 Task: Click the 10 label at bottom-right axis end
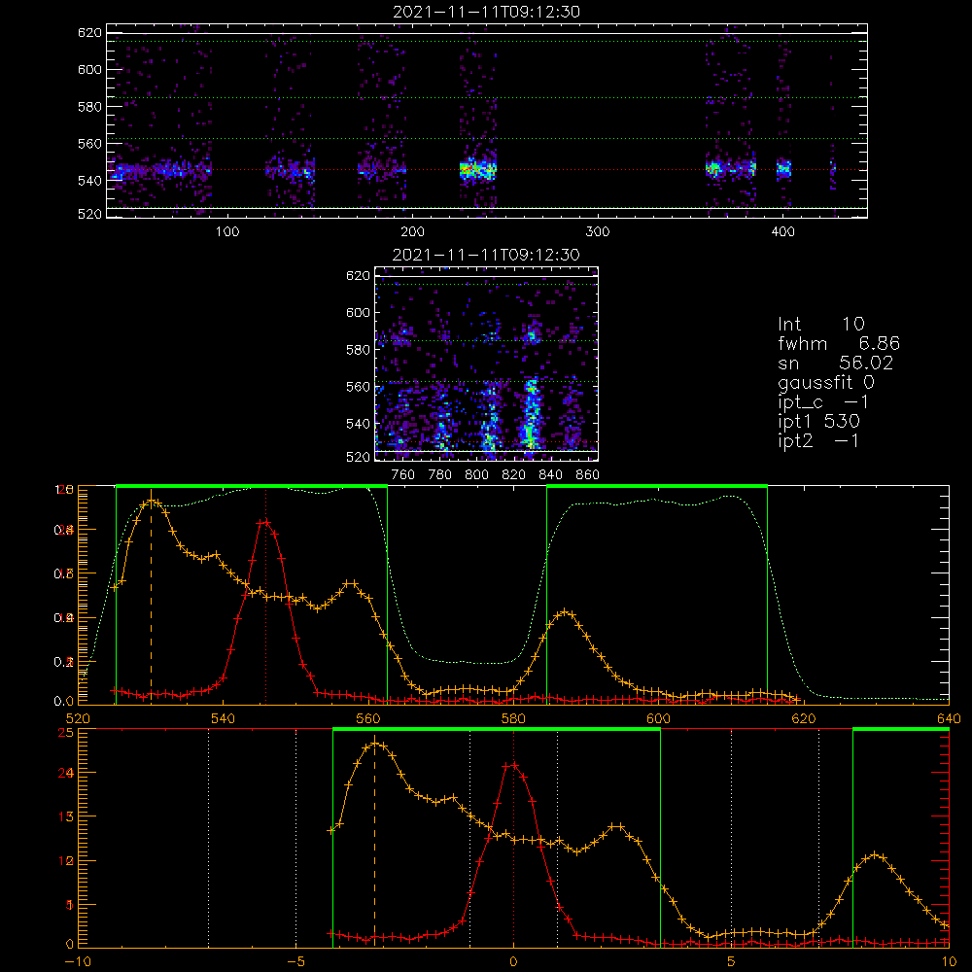(949, 962)
